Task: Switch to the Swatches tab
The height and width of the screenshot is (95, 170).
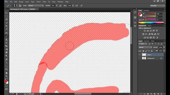Action: [x=146, y=11]
